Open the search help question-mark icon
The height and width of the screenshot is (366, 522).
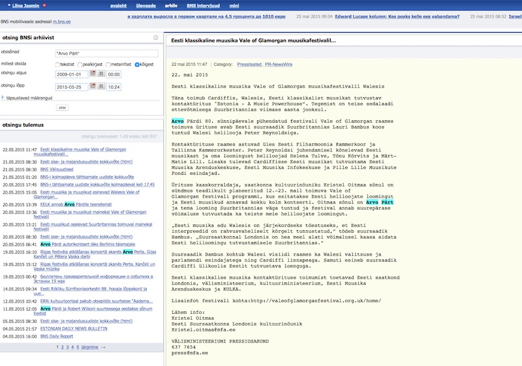point(155,38)
